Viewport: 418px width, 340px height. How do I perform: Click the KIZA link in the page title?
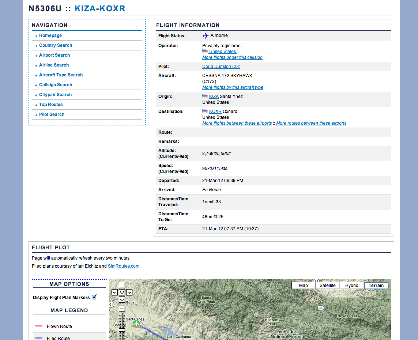pos(85,8)
